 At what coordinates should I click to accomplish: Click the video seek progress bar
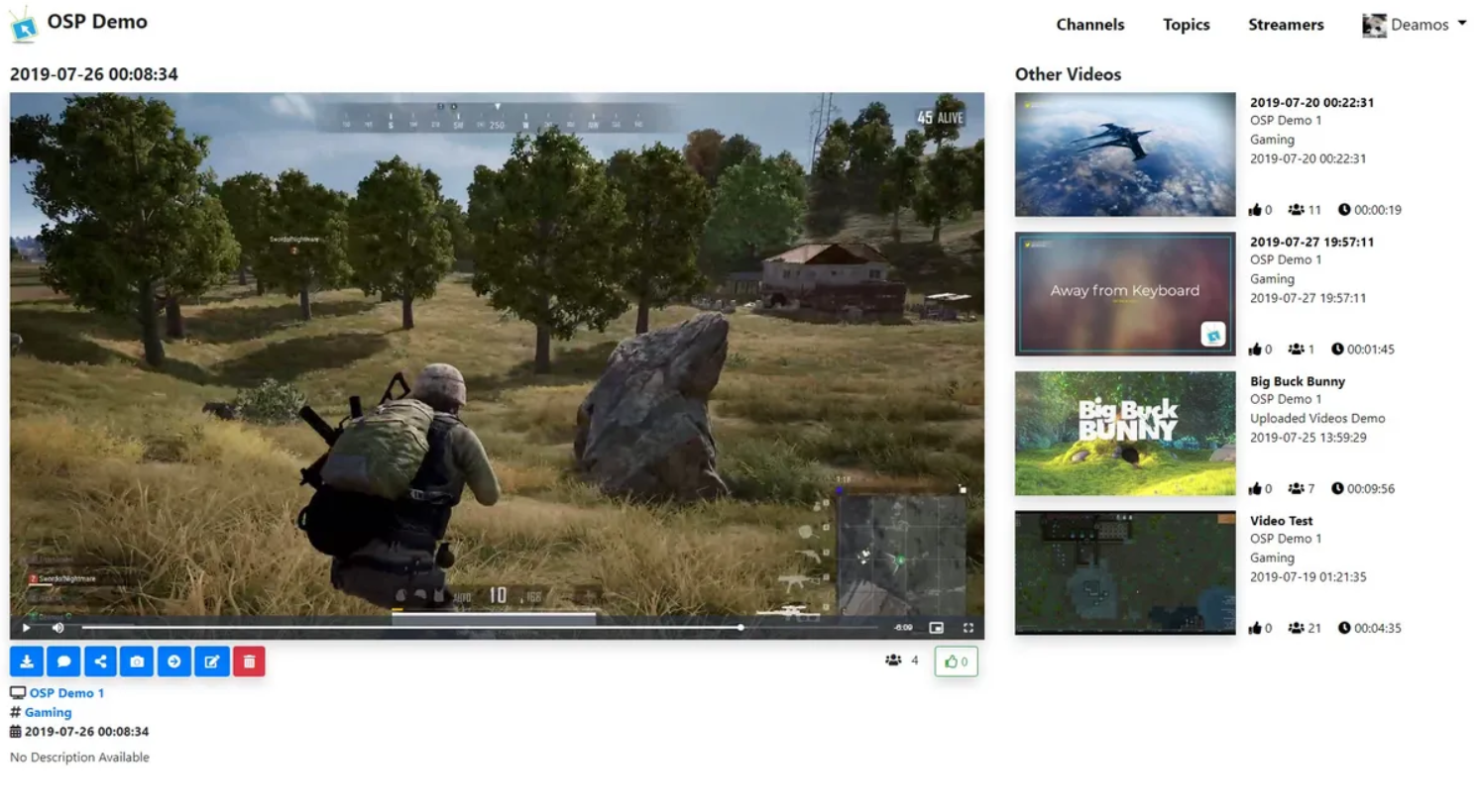point(476,628)
